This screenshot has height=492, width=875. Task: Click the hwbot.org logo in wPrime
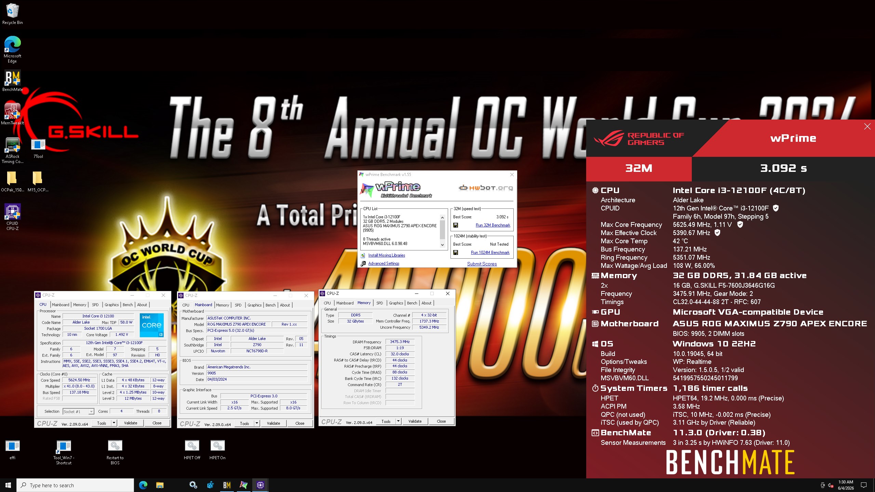point(486,188)
